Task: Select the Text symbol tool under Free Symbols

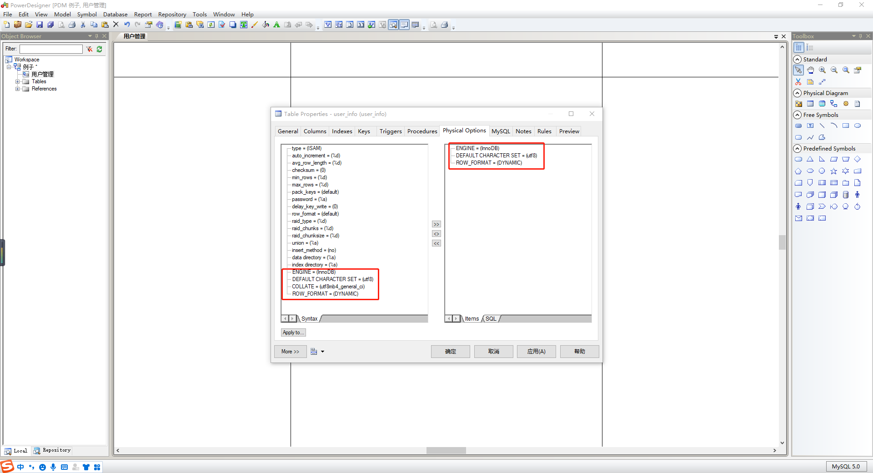Action: 811,126
